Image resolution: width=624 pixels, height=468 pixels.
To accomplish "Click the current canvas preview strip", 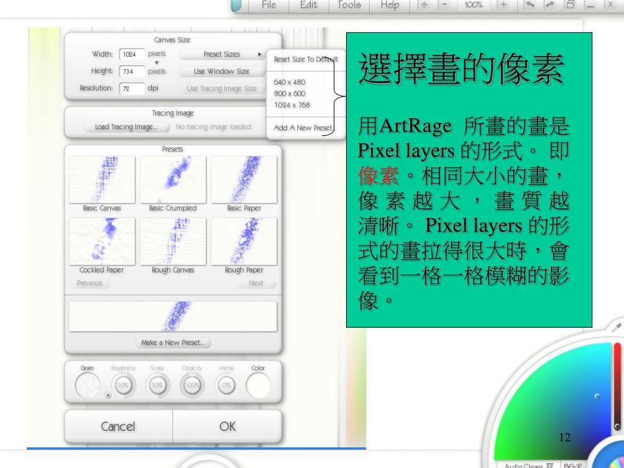I will coord(172,316).
